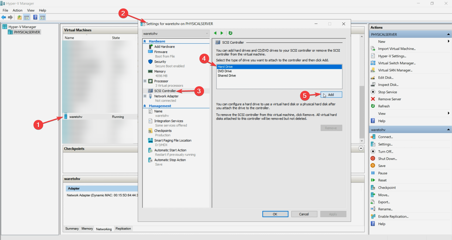Open Hyper-V Settings from Actions pane

tap(392, 56)
